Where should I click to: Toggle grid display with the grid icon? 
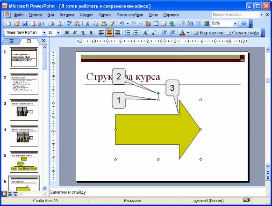[198, 23]
